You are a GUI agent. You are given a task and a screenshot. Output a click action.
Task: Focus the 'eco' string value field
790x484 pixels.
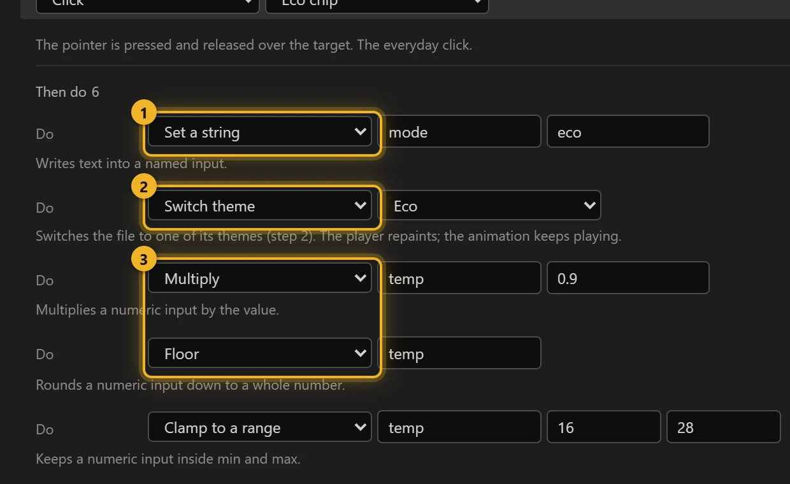[628, 131]
